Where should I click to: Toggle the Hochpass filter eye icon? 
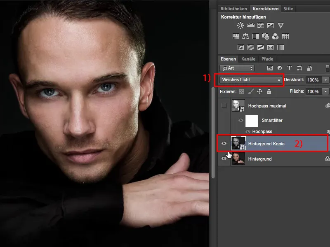click(248, 132)
